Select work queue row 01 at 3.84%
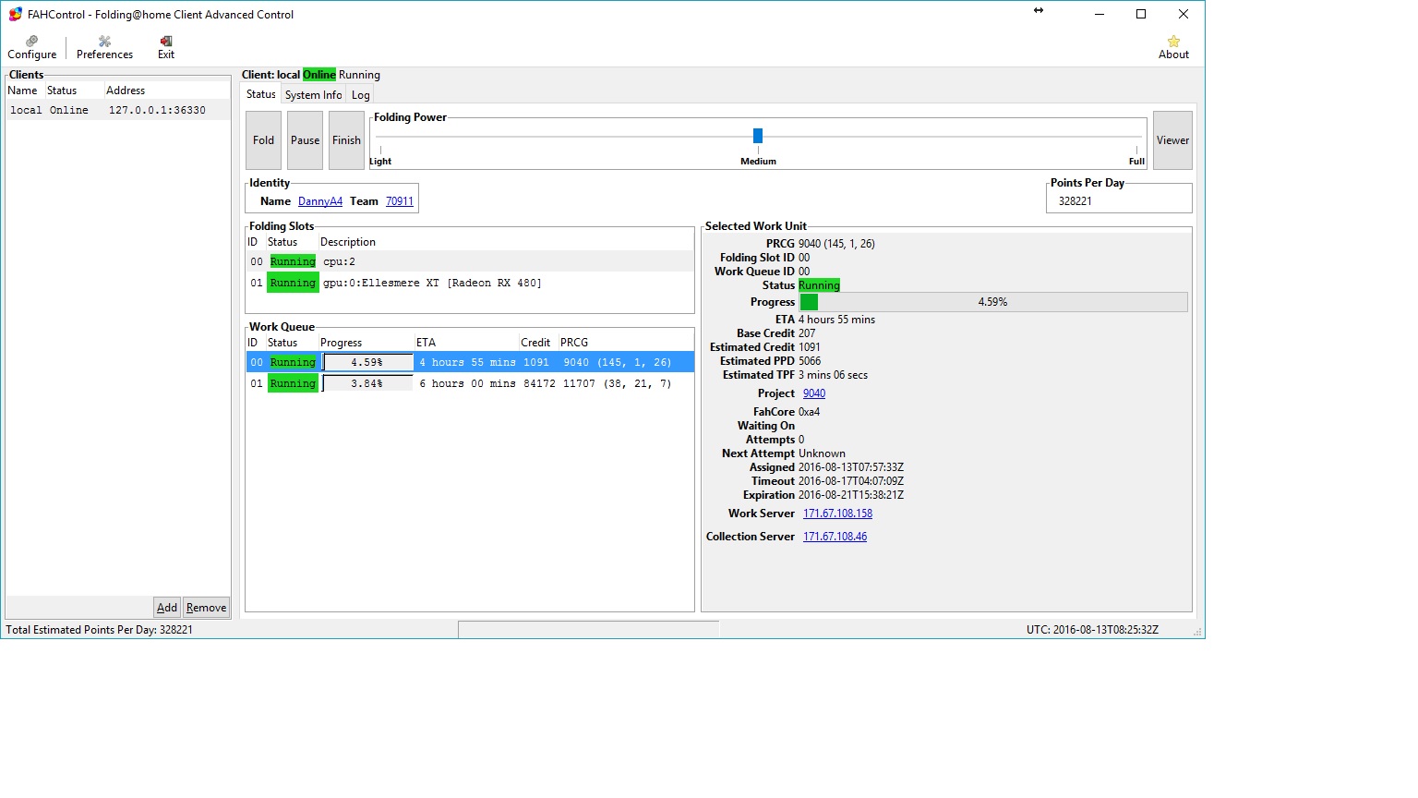1418x798 pixels. [469, 383]
